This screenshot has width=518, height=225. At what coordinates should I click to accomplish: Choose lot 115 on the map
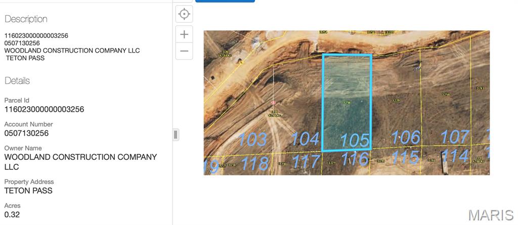click(x=406, y=158)
